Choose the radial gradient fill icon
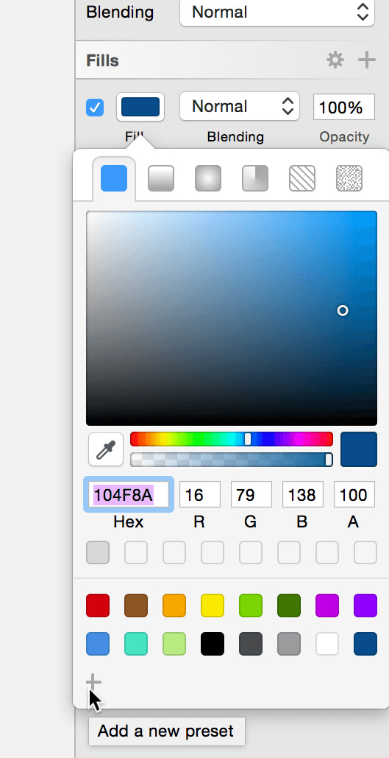 [x=208, y=178]
